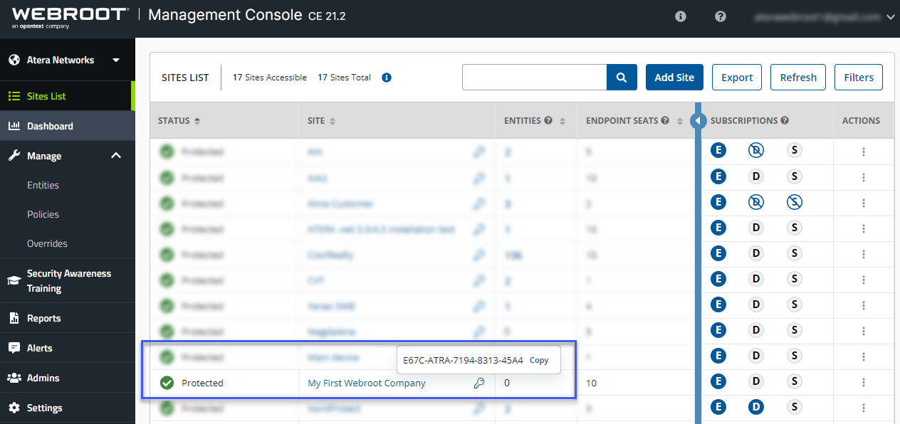Focus the sites search input field
Image resolution: width=900 pixels, height=424 pixels.
(x=534, y=78)
